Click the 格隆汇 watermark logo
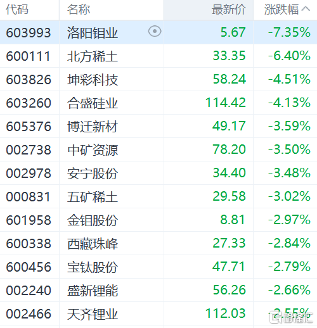 coord(291,317)
